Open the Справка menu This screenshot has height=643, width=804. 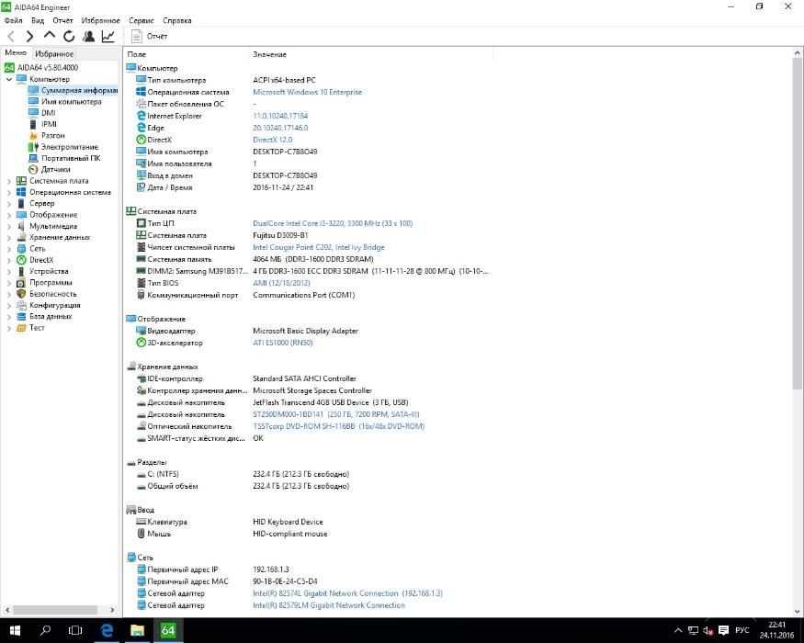(x=177, y=20)
